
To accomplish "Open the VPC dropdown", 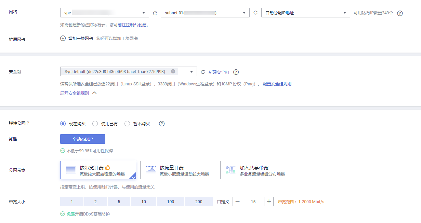I will click(105, 13).
